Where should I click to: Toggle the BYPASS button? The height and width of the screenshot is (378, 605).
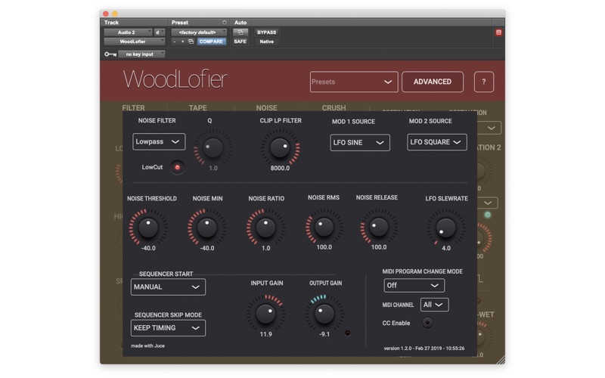point(267,33)
